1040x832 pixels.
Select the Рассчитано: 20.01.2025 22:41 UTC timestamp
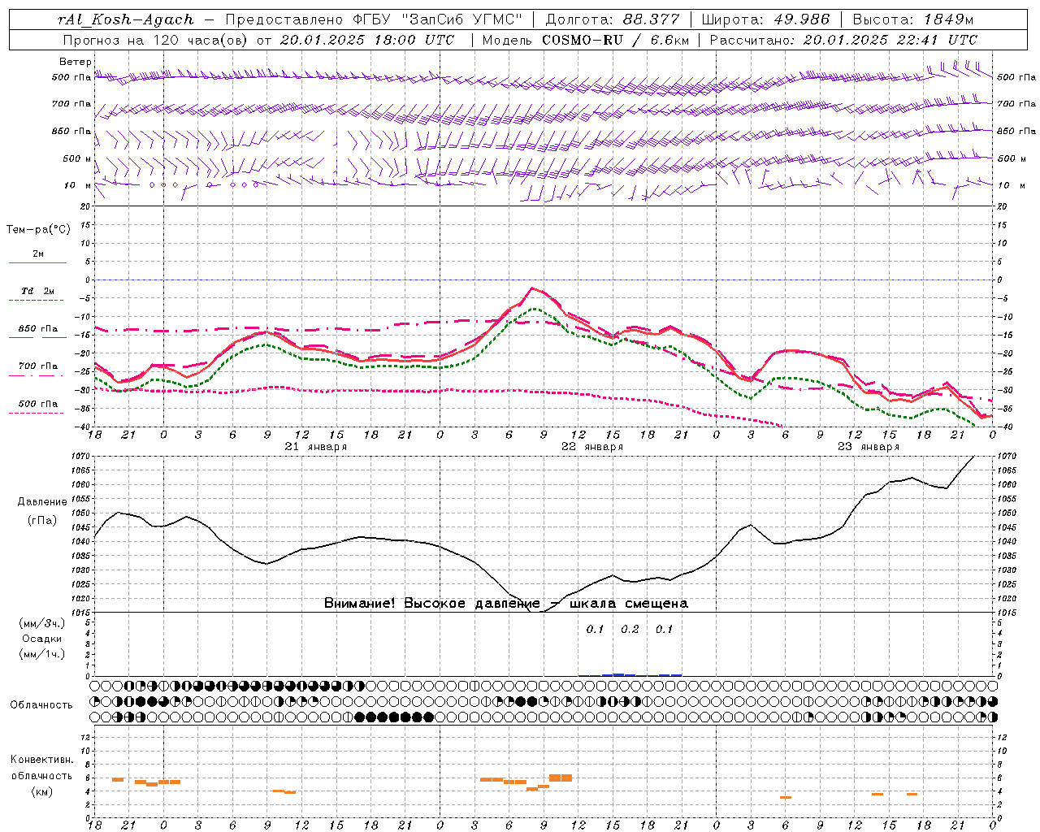[x=843, y=40]
